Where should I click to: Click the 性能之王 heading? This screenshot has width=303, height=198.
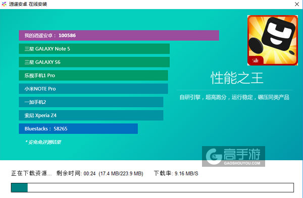(x=237, y=78)
